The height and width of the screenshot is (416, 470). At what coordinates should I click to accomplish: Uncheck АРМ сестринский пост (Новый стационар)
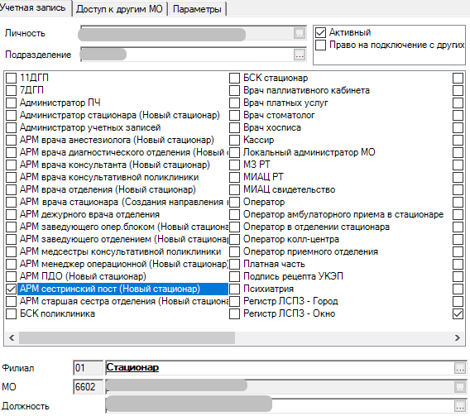[11, 289]
